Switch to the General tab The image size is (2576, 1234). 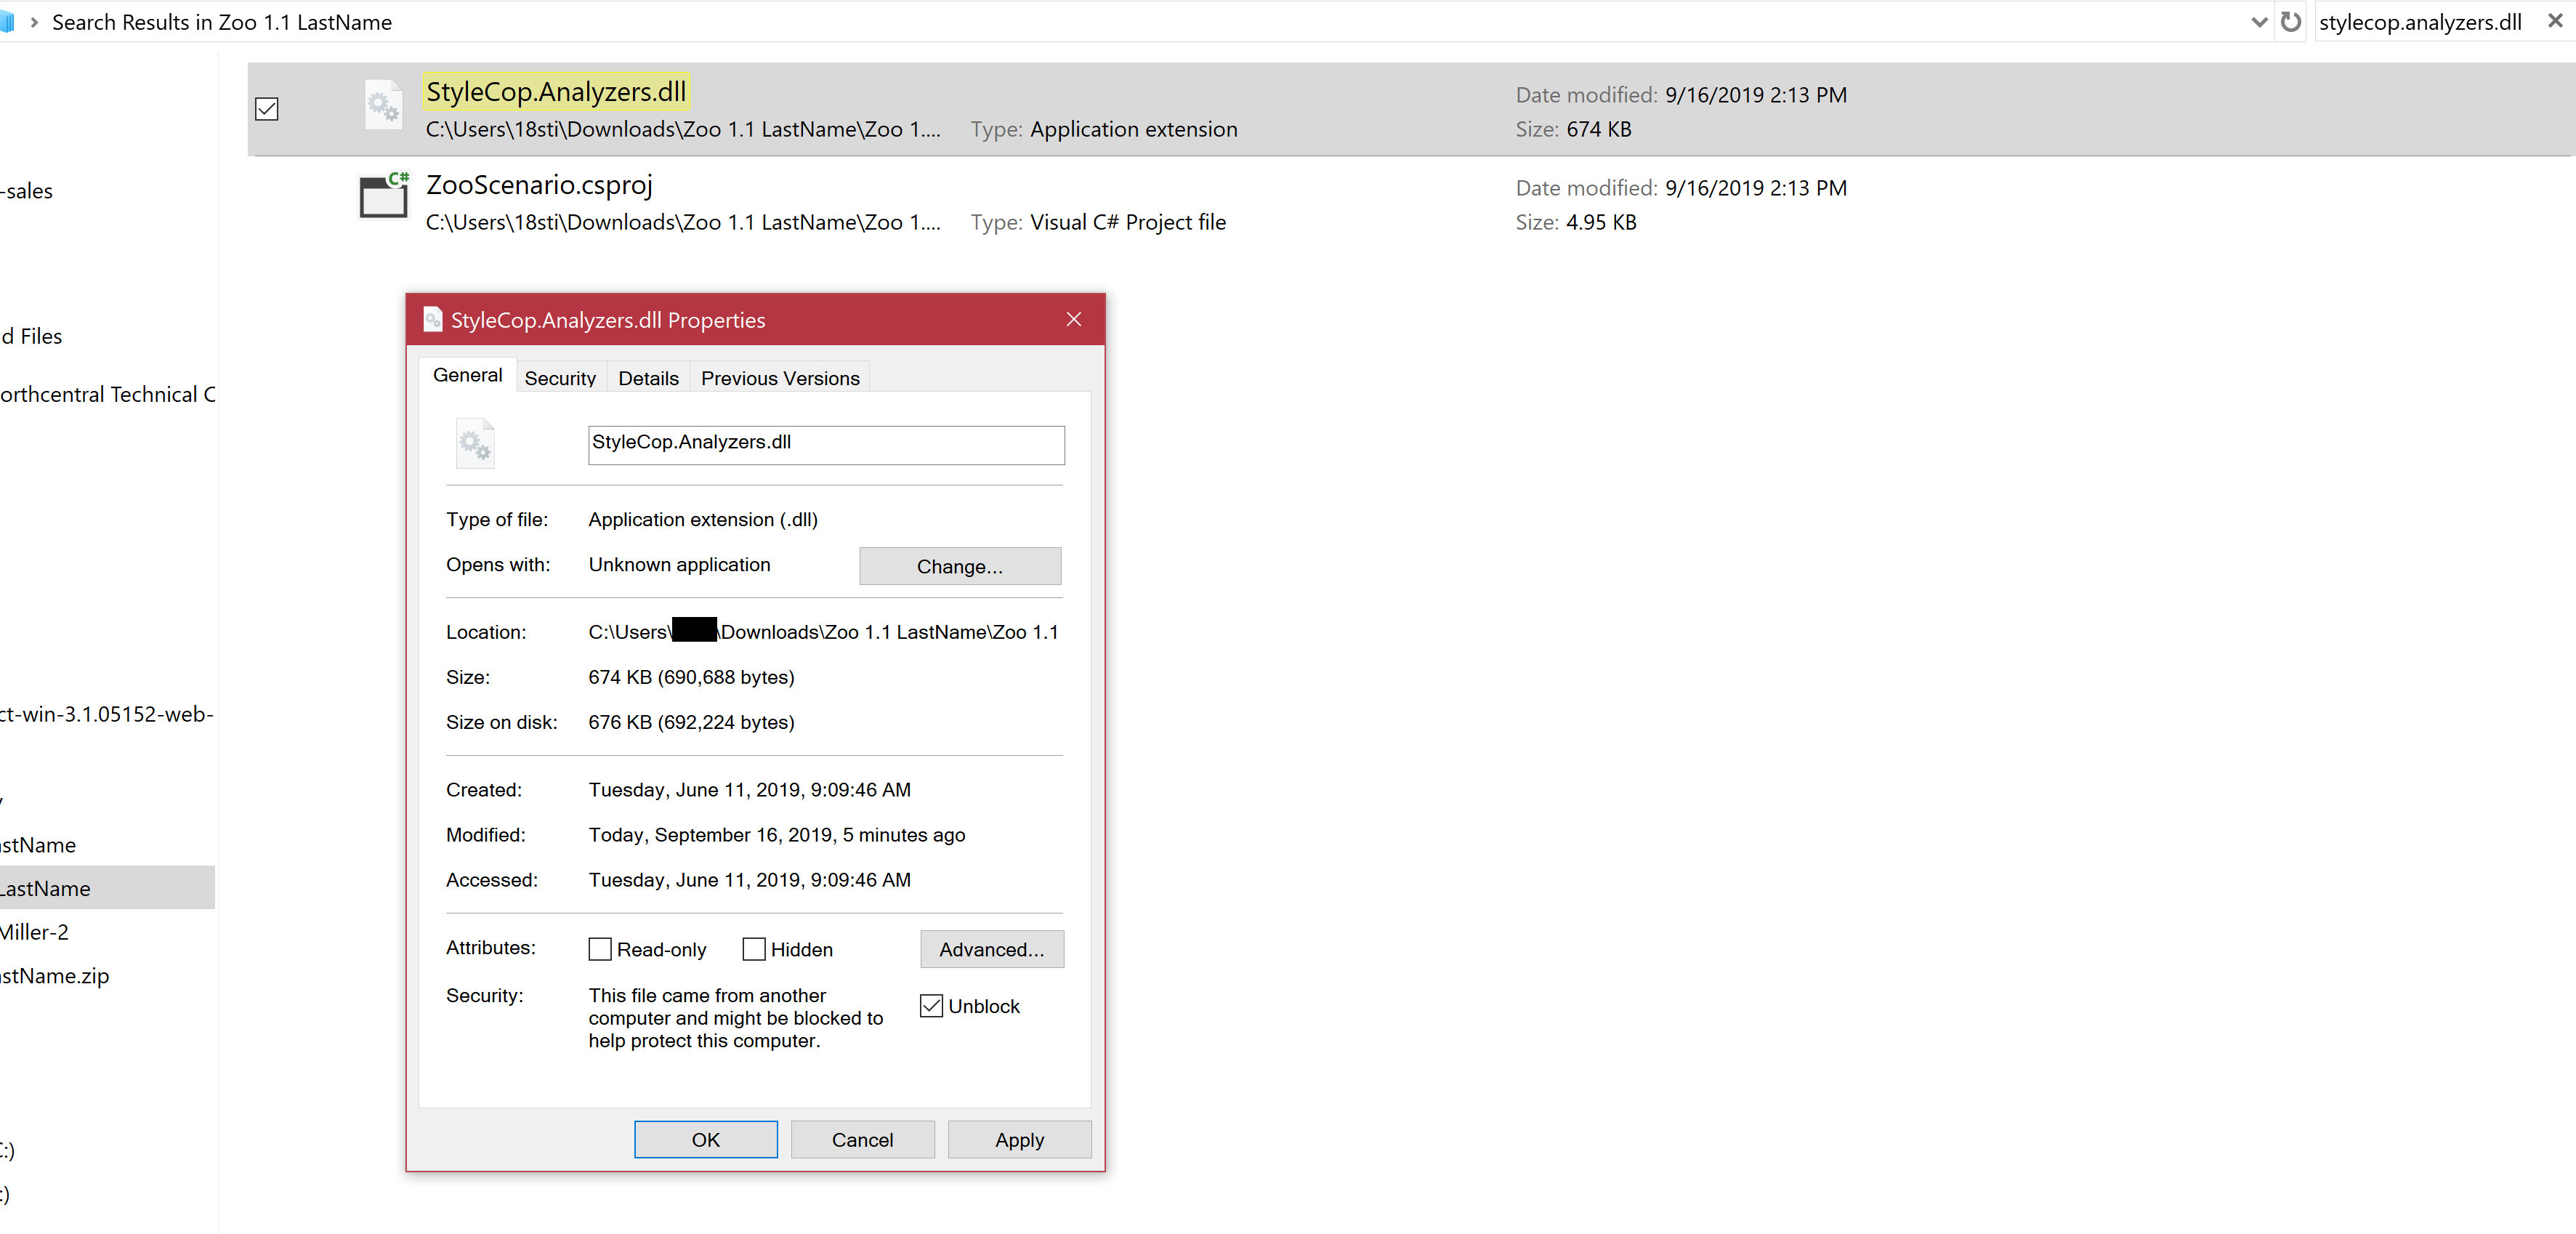click(x=467, y=375)
